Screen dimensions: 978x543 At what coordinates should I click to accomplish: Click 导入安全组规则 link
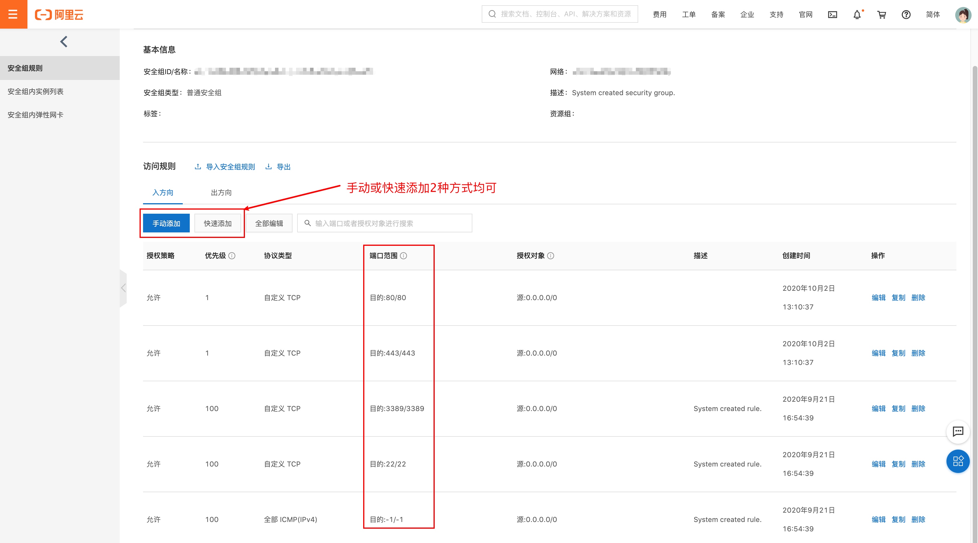click(x=230, y=167)
